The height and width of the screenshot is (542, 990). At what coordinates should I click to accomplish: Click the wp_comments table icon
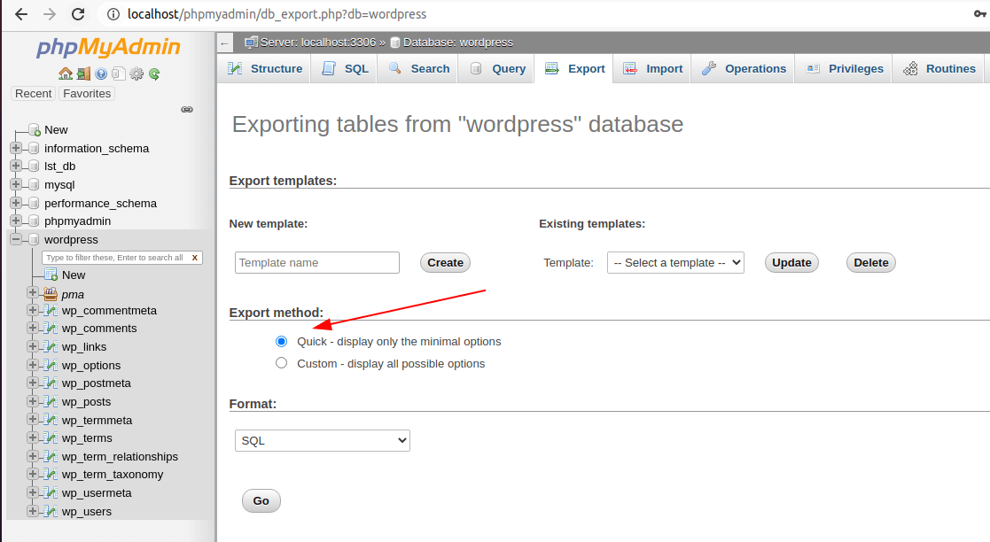coord(51,328)
